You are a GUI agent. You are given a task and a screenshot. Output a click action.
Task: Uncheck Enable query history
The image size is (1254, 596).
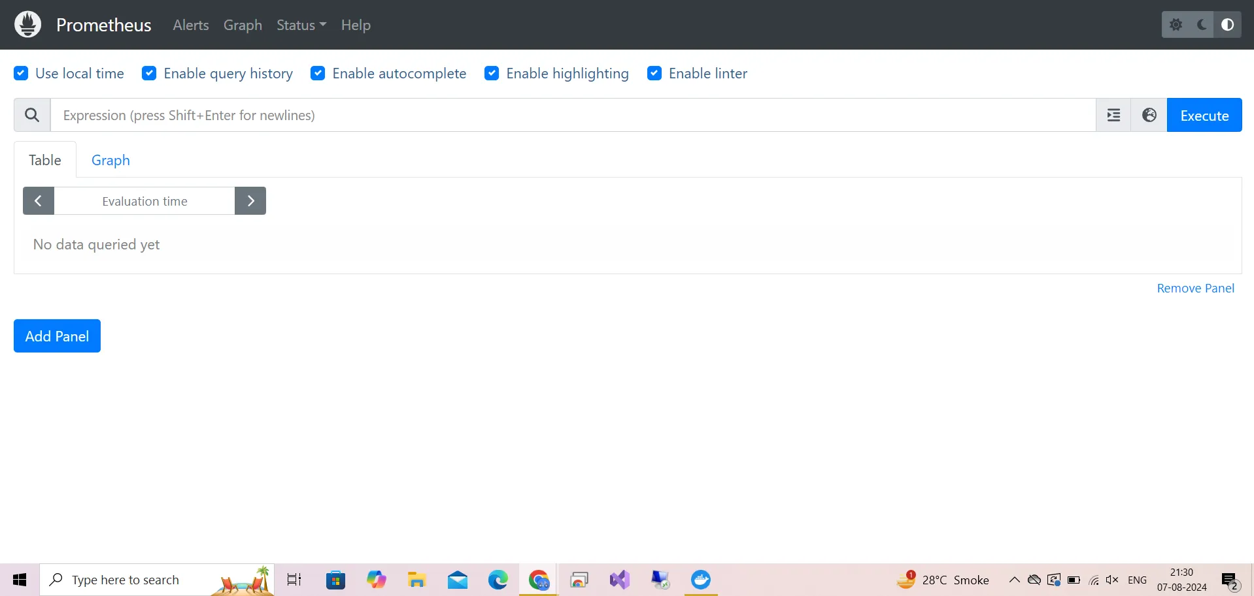[x=149, y=73]
